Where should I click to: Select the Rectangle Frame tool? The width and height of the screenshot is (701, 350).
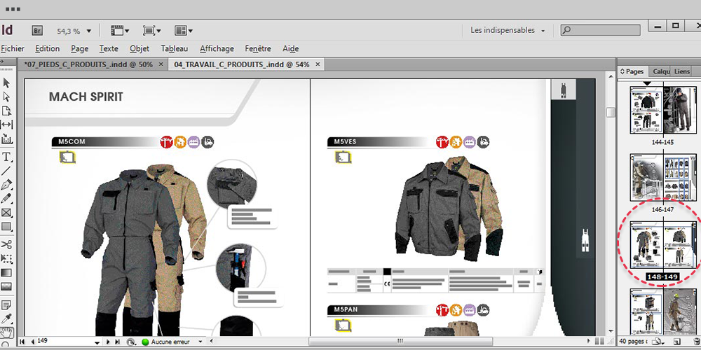[6, 213]
